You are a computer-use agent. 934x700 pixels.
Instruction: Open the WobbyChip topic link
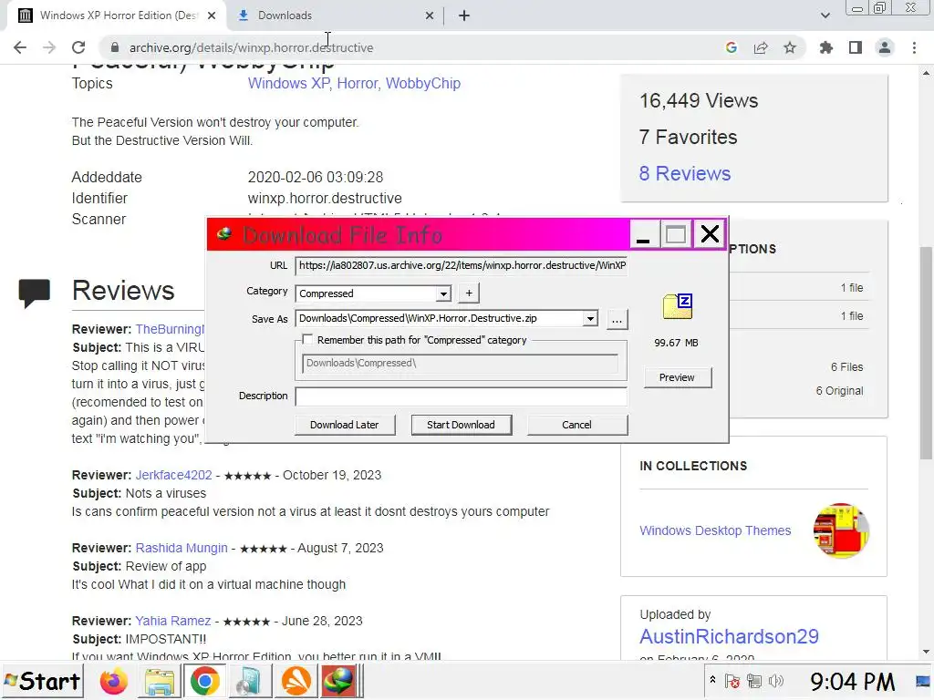point(423,83)
